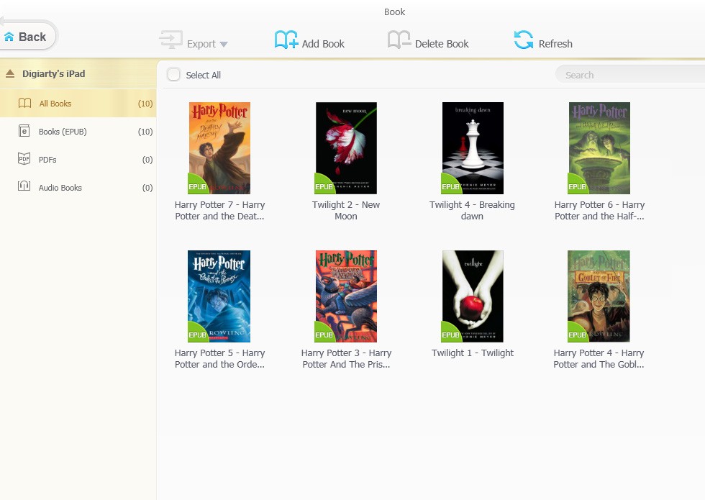Click title 'Twilight 4 - Breaking dawn'
This screenshot has width=705, height=500.
472,210
